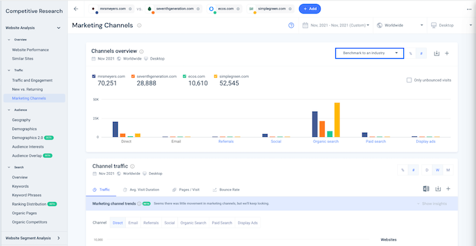
Task: Choose the Paid Search channel filter
Action: pos(222,223)
